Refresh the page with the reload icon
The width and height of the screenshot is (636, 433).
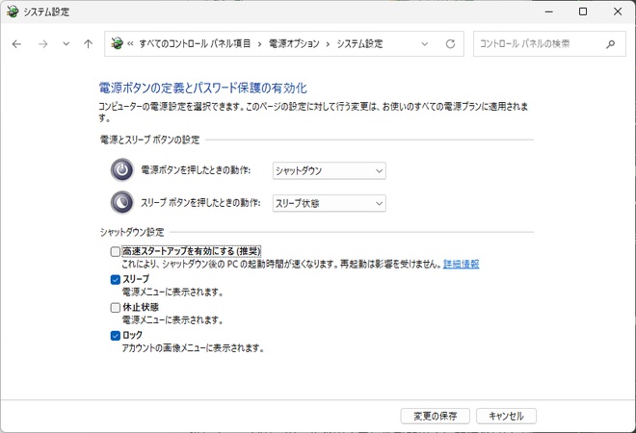tap(450, 43)
